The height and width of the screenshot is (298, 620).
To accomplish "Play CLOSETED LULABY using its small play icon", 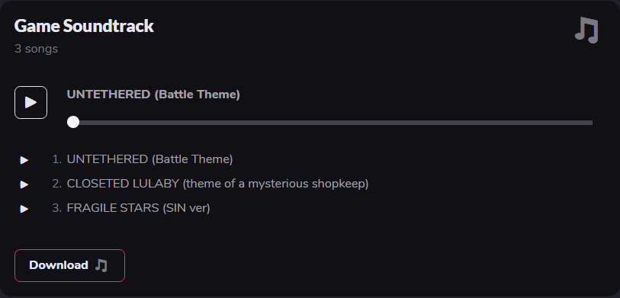I will [x=24, y=184].
